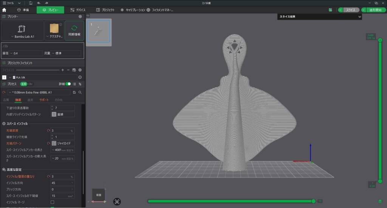This screenshot has height=208, width=387.
Task: Reset インフィル/壁面の重なり with its revert arrow
Action: click(x=48, y=176)
